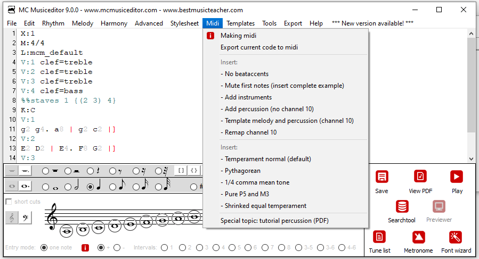Open the Harmony menu
This screenshot has height=259, width=479.
(x=114, y=23)
